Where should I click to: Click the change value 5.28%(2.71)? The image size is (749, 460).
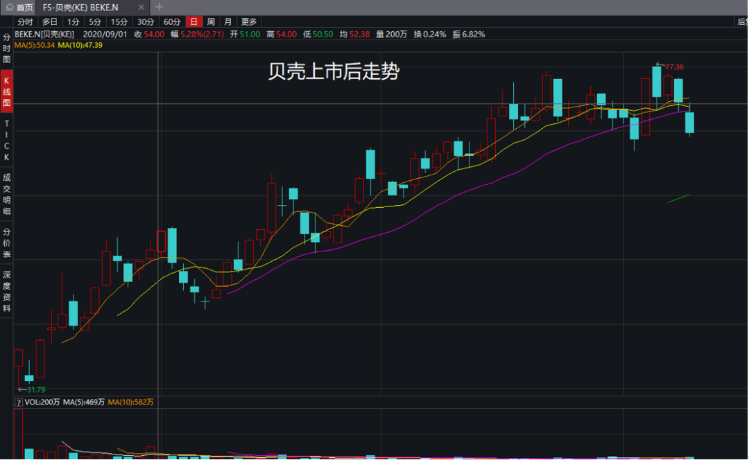click(202, 35)
